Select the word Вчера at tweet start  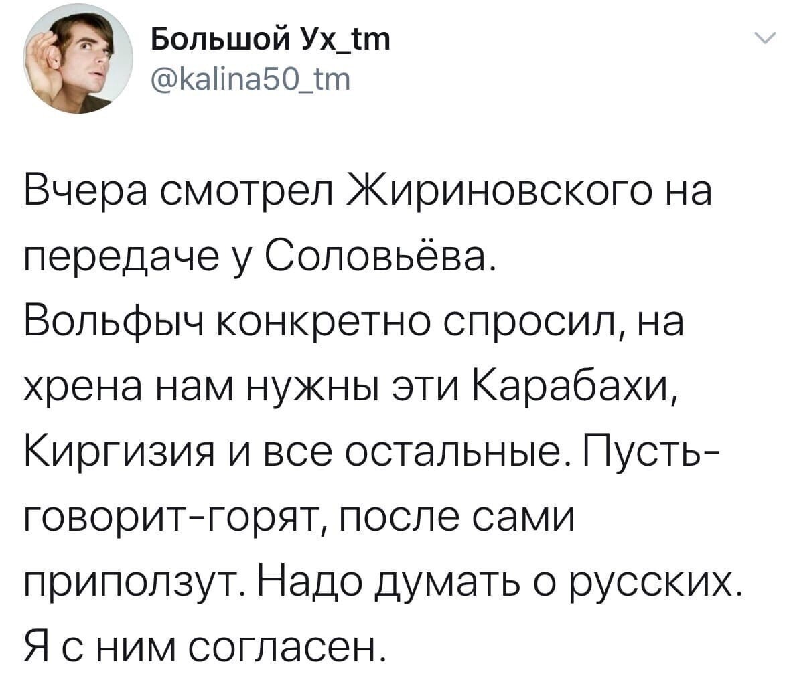(x=85, y=191)
